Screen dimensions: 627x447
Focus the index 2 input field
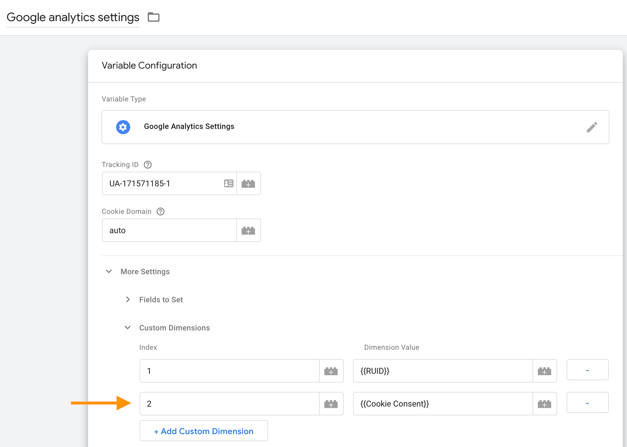230,404
